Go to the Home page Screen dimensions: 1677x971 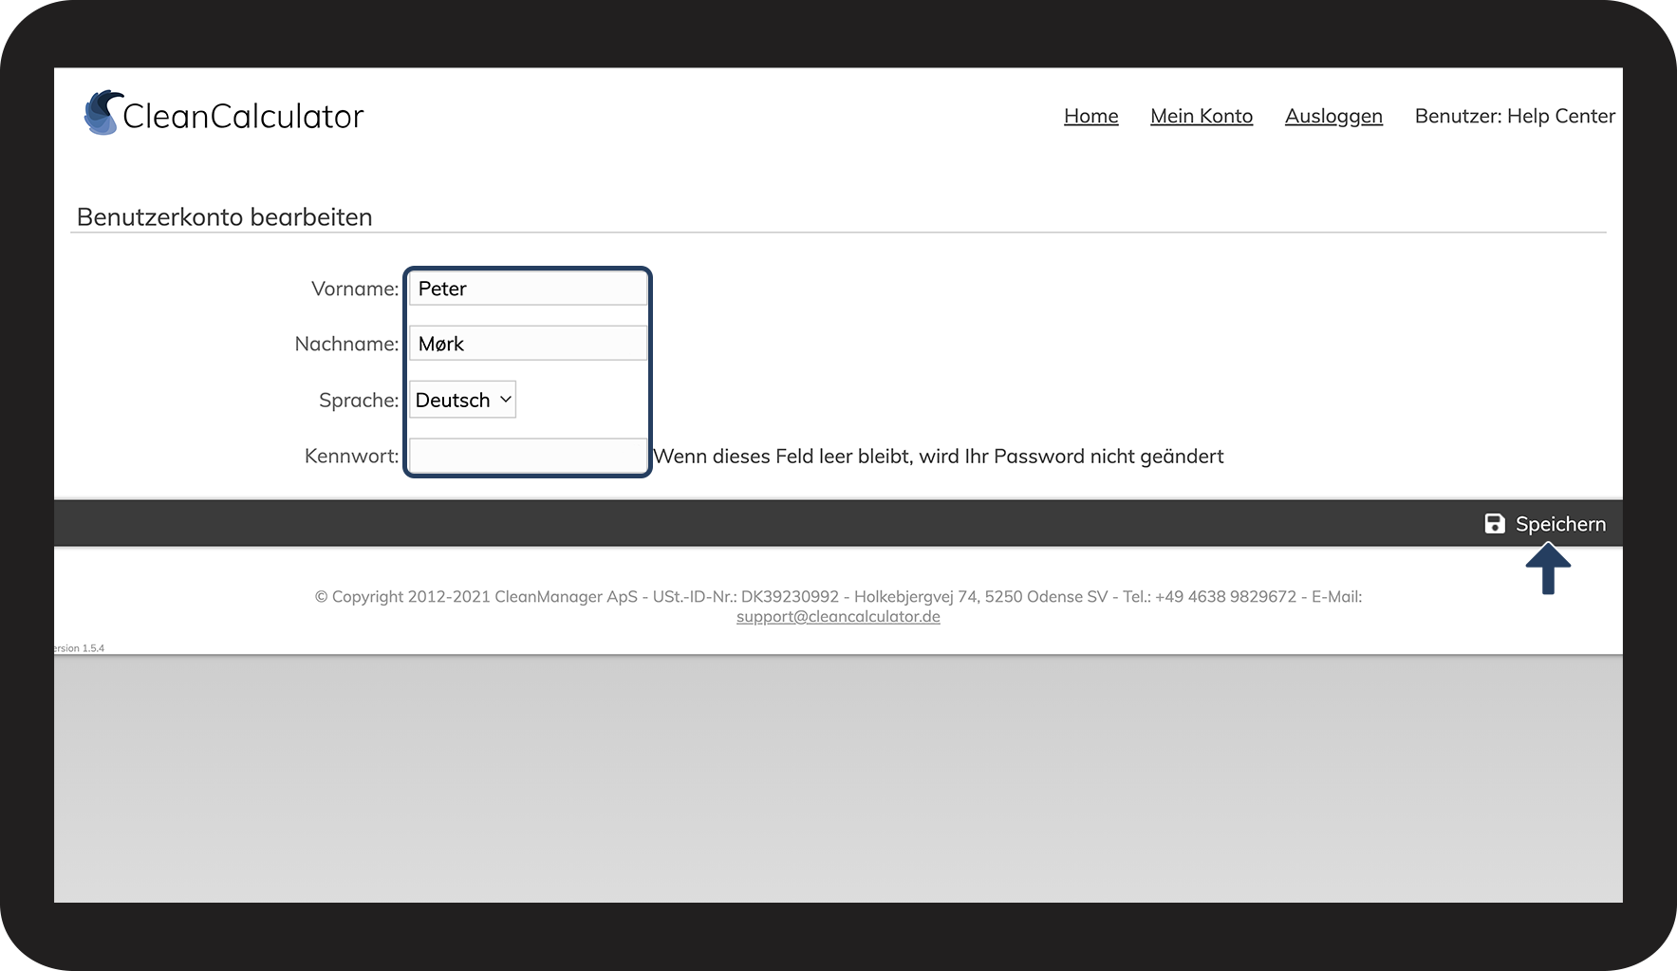coord(1090,116)
